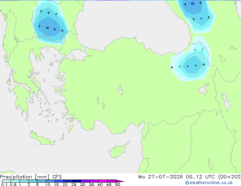Screen dimensions: 241x186
Task: Click the '20' legend scale label
Action: 65,184
